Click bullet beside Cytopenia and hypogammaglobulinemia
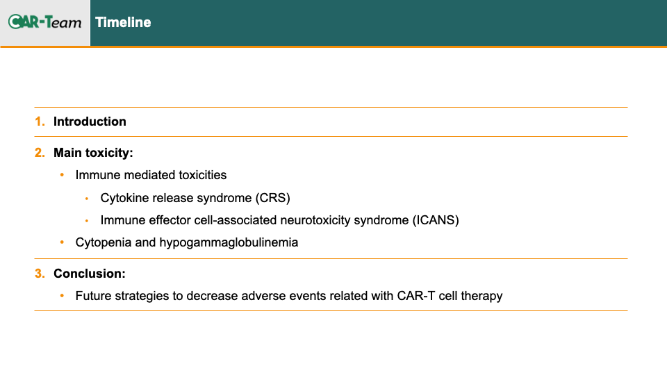The image size is (667, 375). pyautogui.click(x=62, y=242)
